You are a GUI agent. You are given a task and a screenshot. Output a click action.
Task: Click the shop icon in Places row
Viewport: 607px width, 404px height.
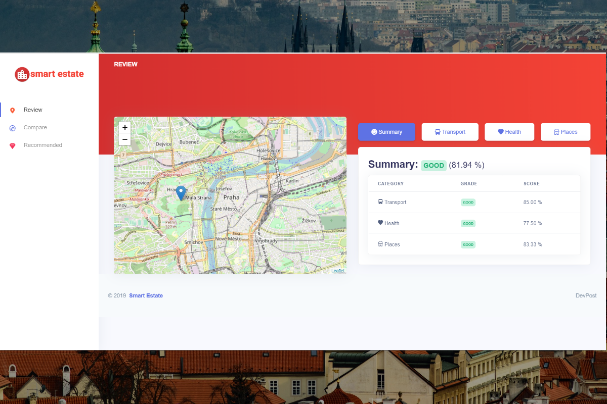coord(380,244)
